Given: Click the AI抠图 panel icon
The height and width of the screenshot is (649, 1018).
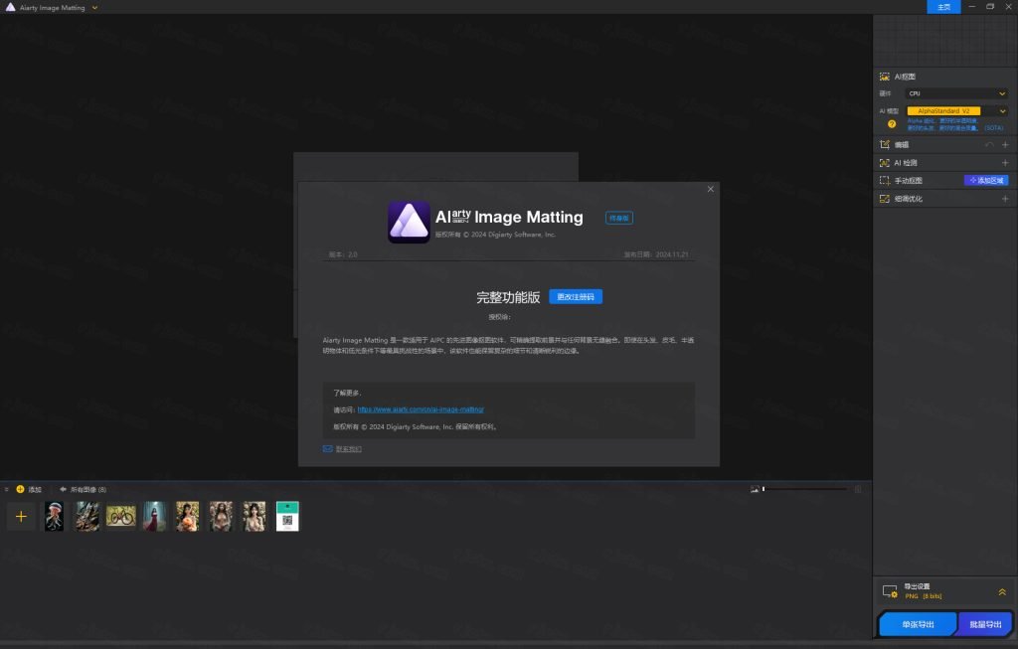Looking at the screenshot, I should coord(884,77).
